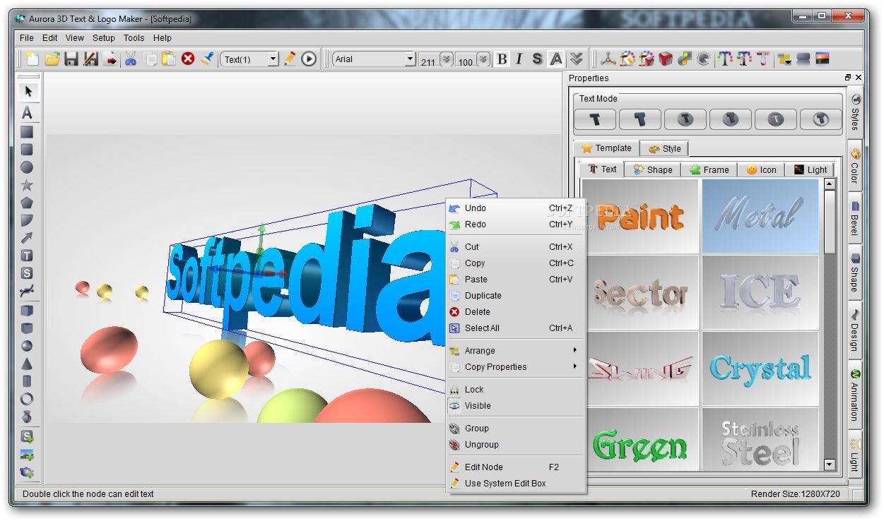Expand the Arrange submenu
884x521 pixels.
pos(517,351)
